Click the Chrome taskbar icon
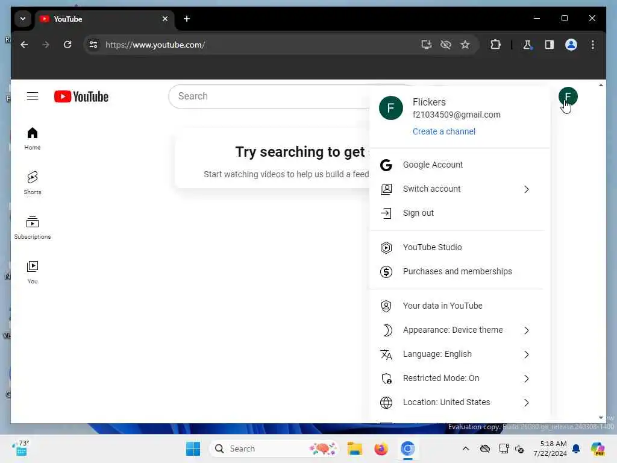The height and width of the screenshot is (463, 617). tap(408, 449)
